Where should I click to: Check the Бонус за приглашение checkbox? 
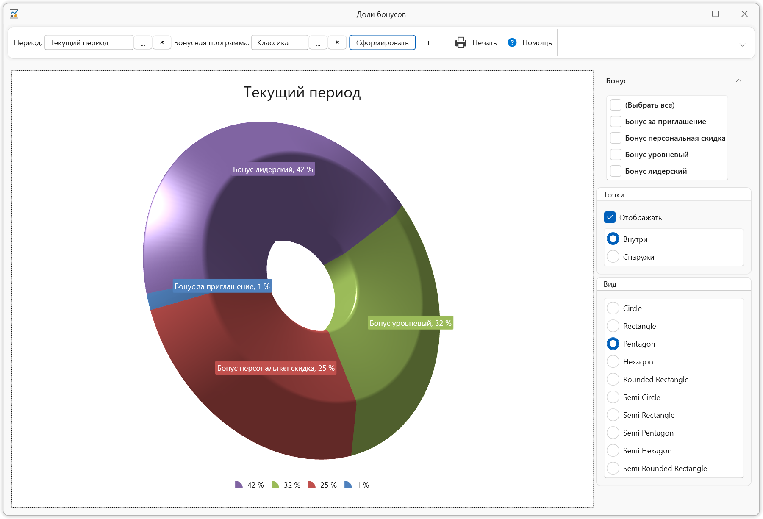[x=616, y=122]
